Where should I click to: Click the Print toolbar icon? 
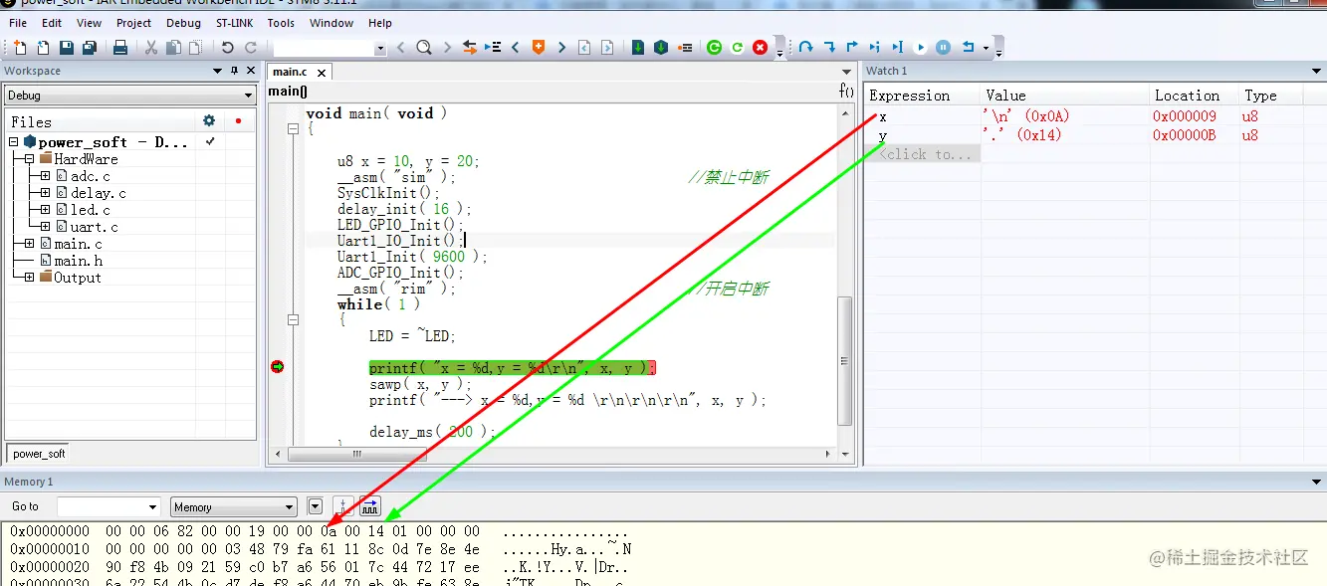coord(119,48)
